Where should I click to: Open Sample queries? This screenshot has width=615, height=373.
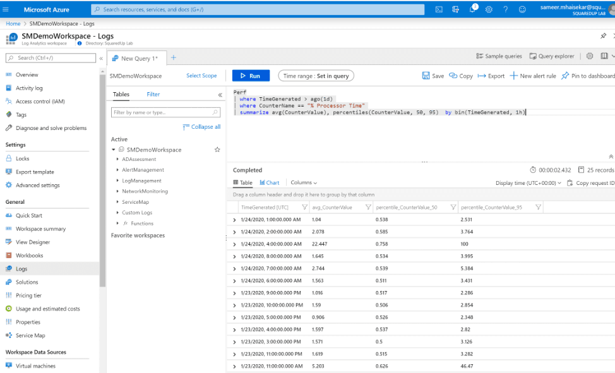pos(499,56)
